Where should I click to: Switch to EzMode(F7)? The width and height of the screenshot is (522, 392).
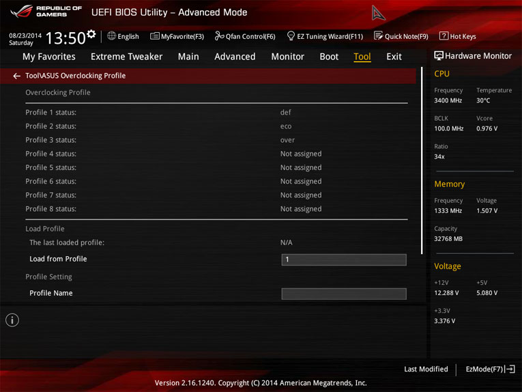pyautogui.click(x=491, y=369)
